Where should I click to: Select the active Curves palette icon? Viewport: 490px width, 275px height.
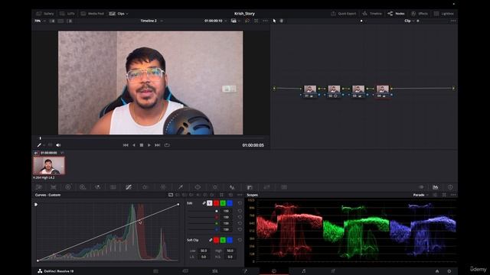click(x=129, y=187)
